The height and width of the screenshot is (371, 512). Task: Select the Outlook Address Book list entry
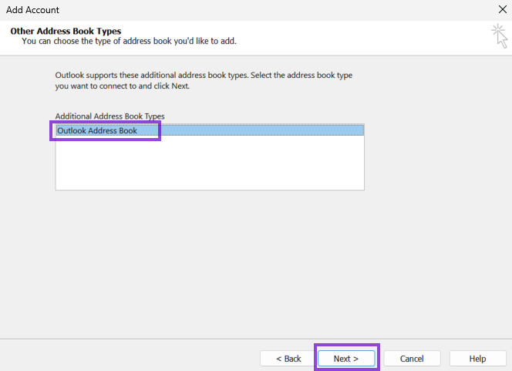click(x=210, y=130)
